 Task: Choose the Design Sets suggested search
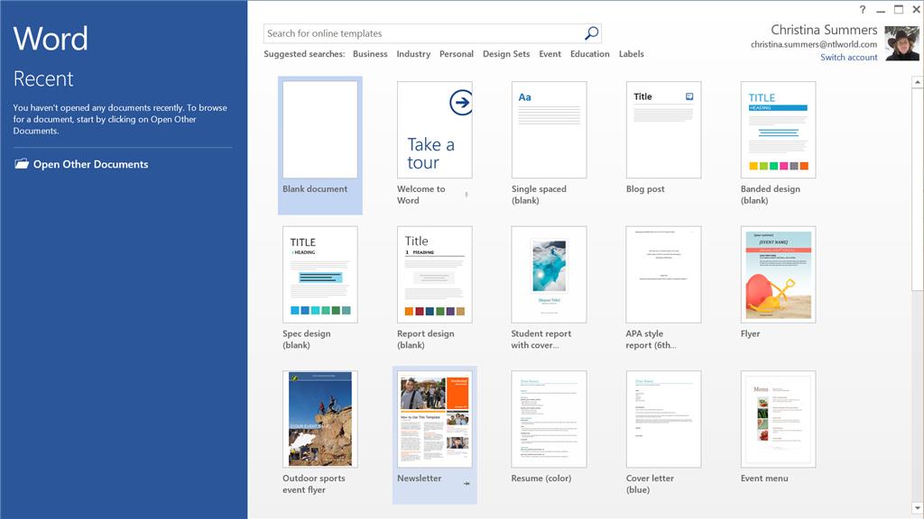(506, 53)
